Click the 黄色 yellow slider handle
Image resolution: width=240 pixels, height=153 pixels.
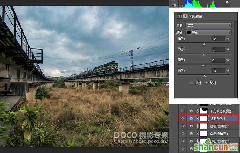[203, 65]
